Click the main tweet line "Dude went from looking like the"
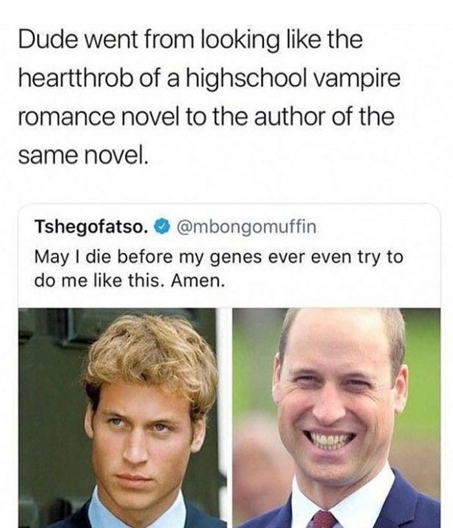This screenshot has height=528, width=453. pos(191,40)
